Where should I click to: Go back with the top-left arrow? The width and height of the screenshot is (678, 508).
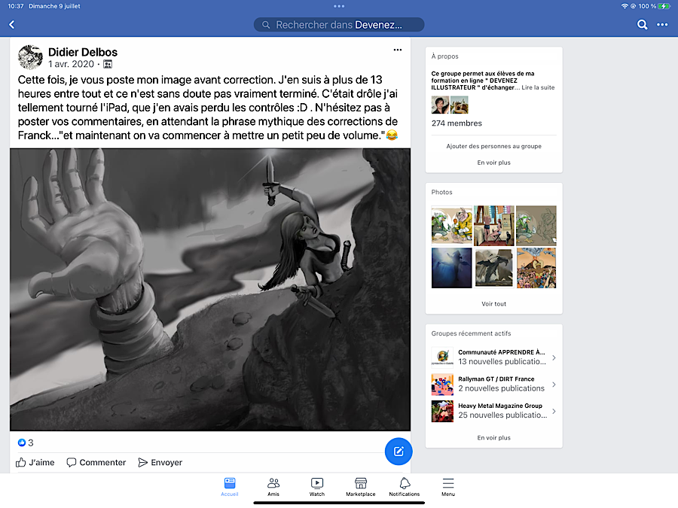pos(11,25)
